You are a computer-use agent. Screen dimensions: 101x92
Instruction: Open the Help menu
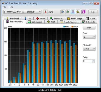[x=11, y=7]
